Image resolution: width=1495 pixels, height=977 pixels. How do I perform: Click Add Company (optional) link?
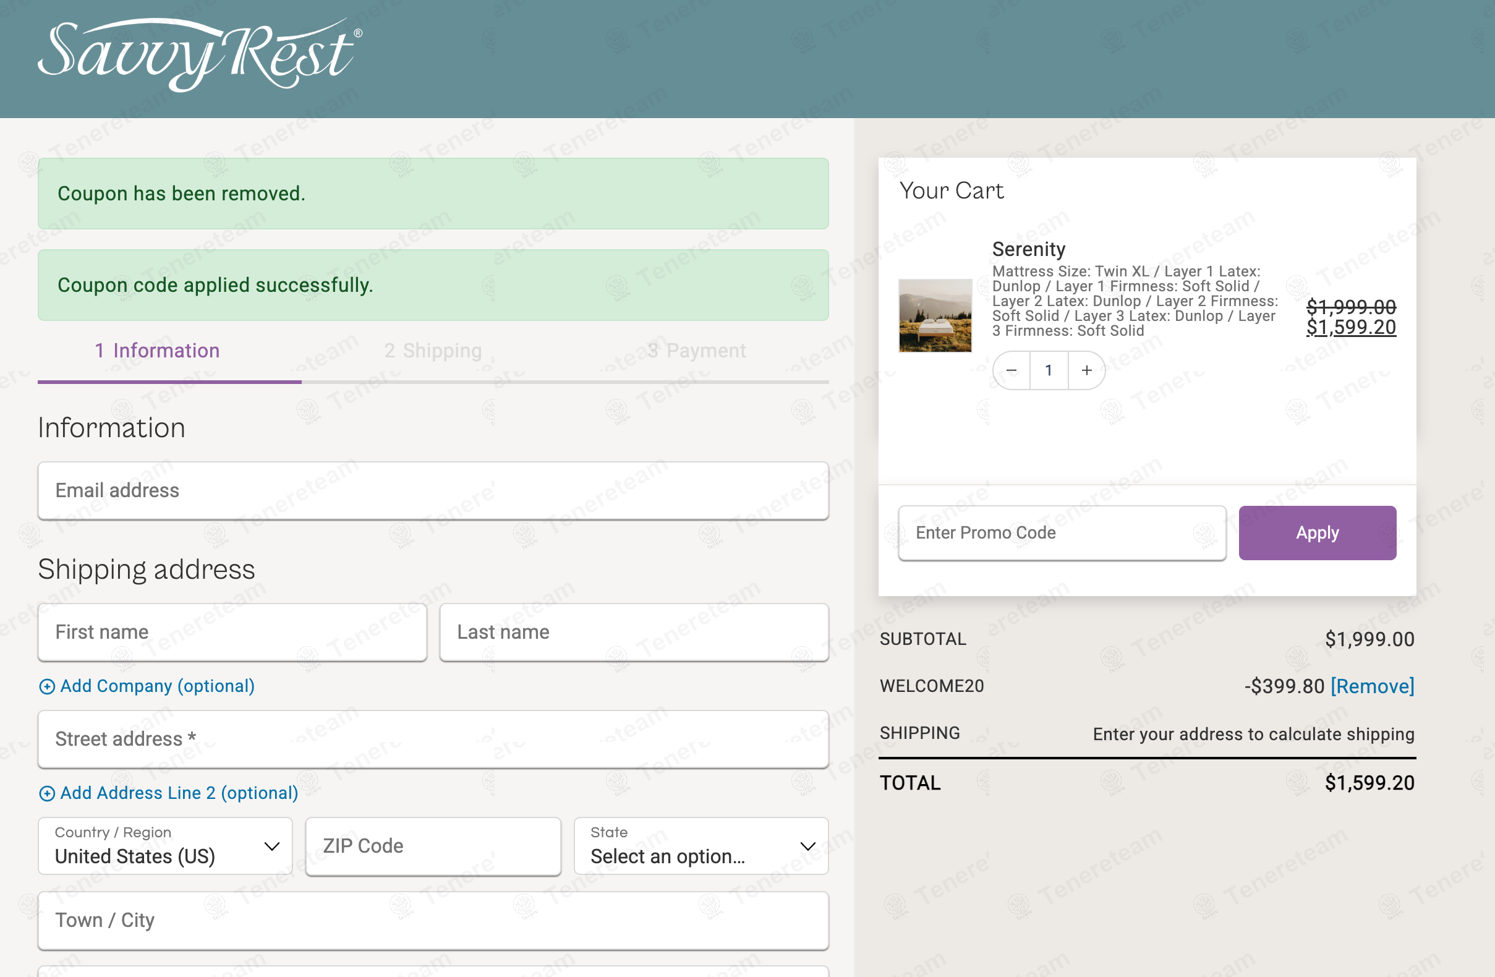tap(157, 686)
